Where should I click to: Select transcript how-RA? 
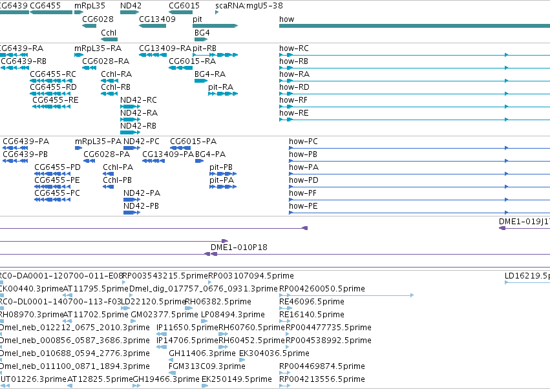[x=294, y=74]
